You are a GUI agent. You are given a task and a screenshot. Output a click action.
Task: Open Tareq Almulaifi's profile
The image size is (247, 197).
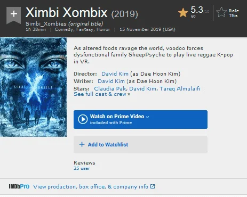[180, 88]
